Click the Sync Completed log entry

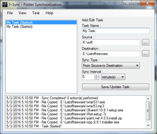point(53,98)
